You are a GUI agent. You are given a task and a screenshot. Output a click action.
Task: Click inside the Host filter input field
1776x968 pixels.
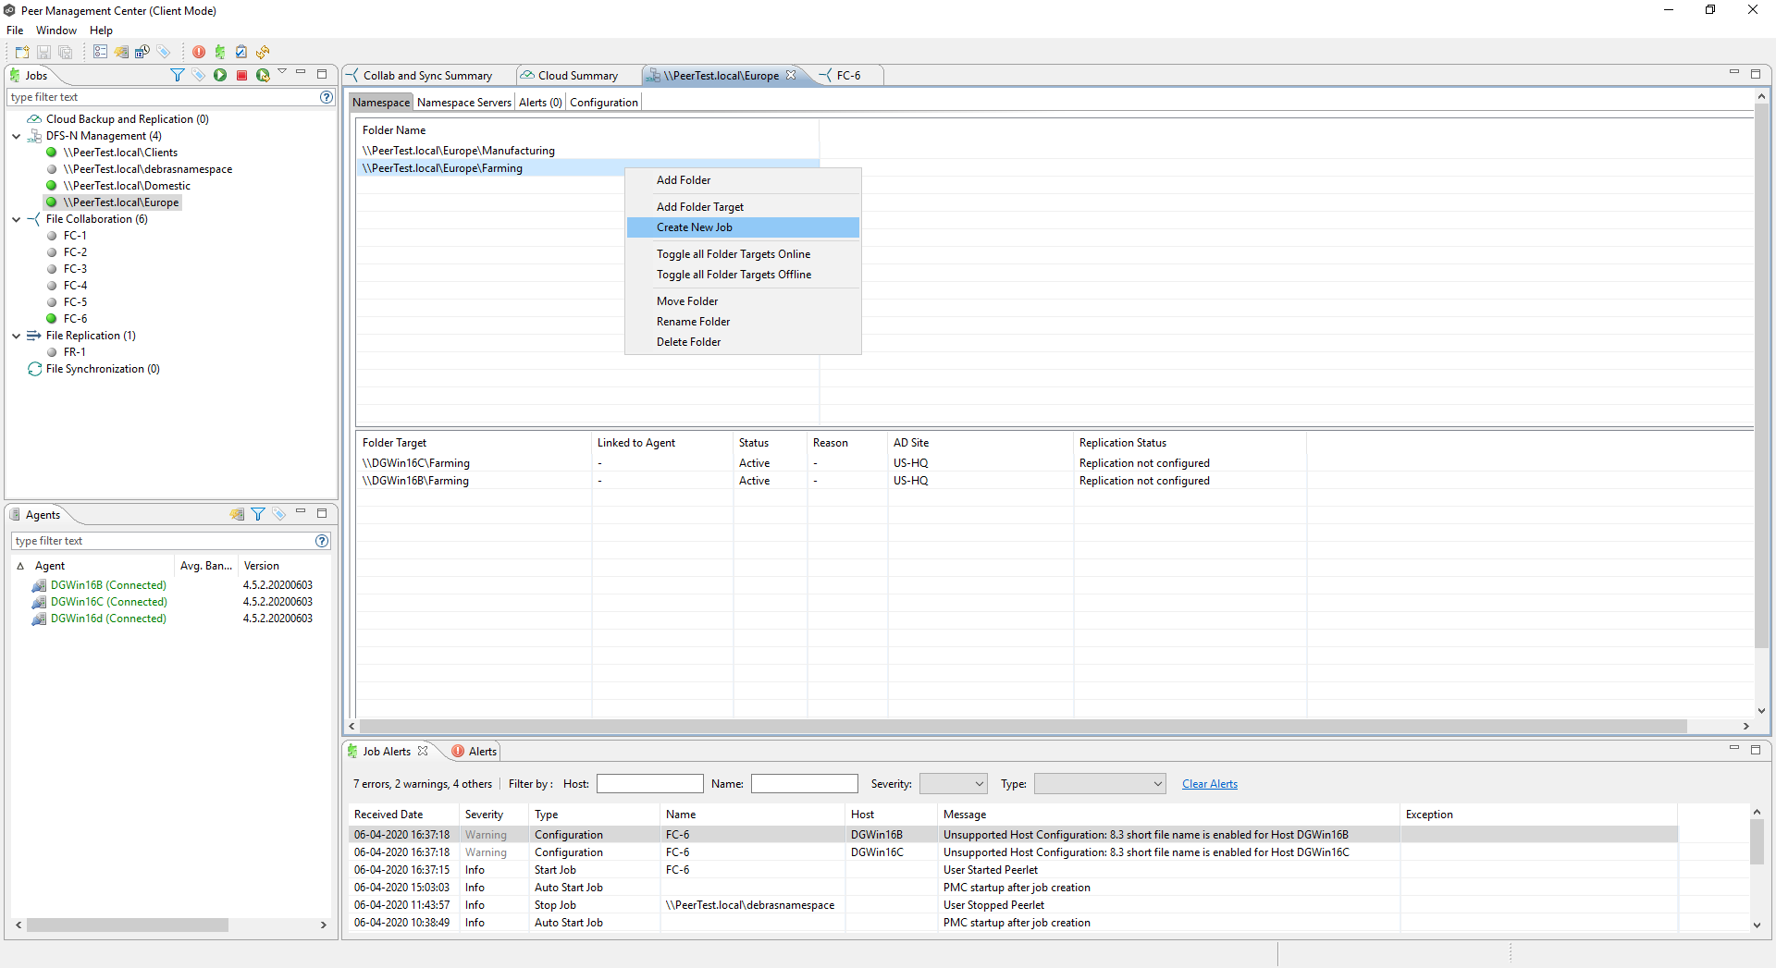649,783
